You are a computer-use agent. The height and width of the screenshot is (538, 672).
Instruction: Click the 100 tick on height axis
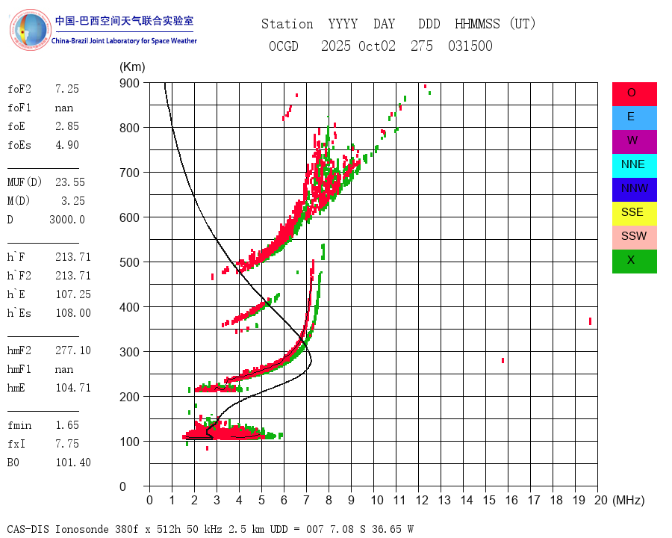pos(129,442)
